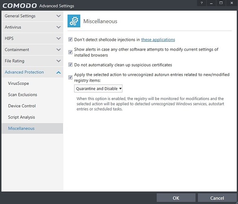Toggle browser settings modification alerts checkbox
This screenshot has width=238, height=204.
[x=70, y=52]
